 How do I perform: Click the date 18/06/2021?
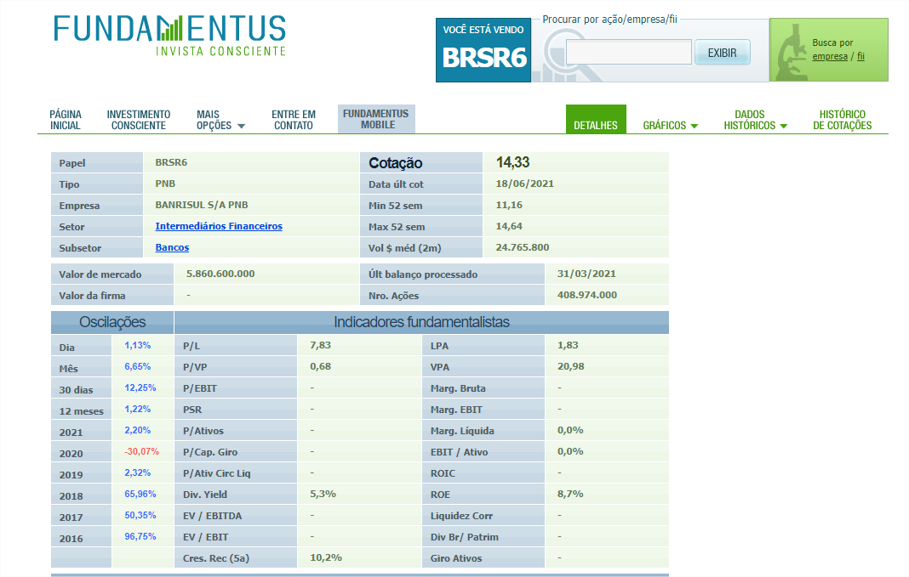pos(524,184)
